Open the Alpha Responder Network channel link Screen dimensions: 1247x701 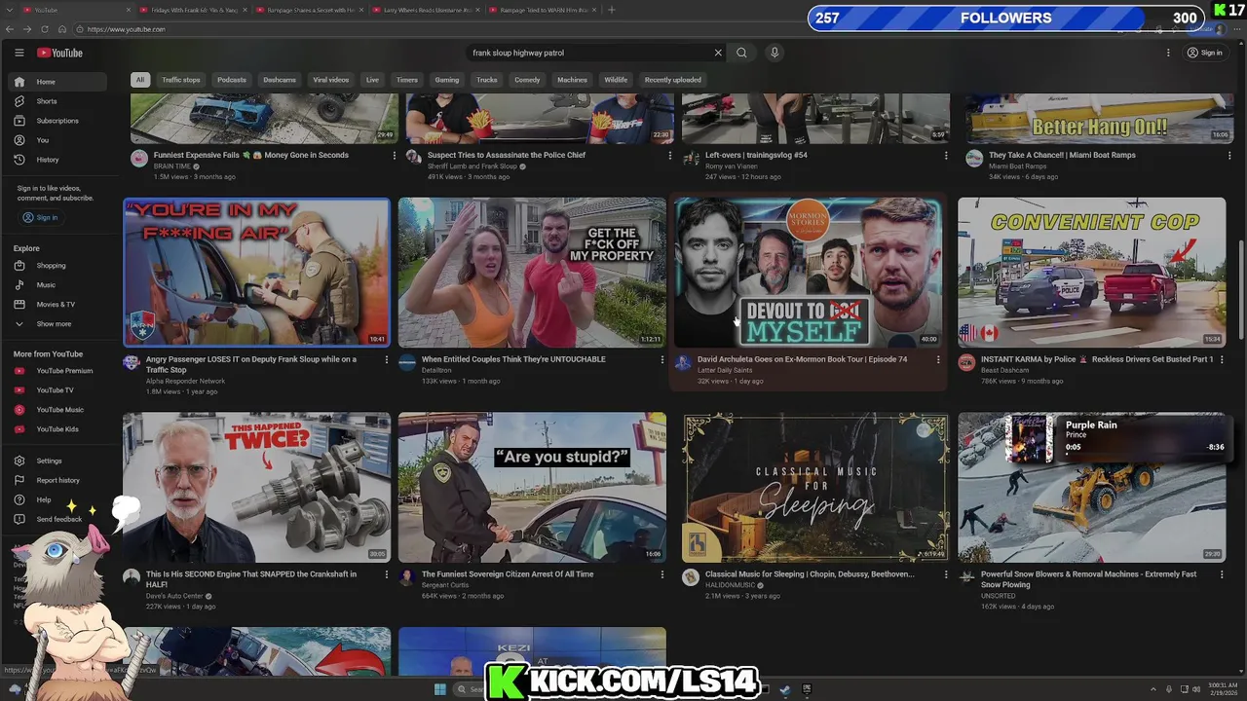(185, 381)
